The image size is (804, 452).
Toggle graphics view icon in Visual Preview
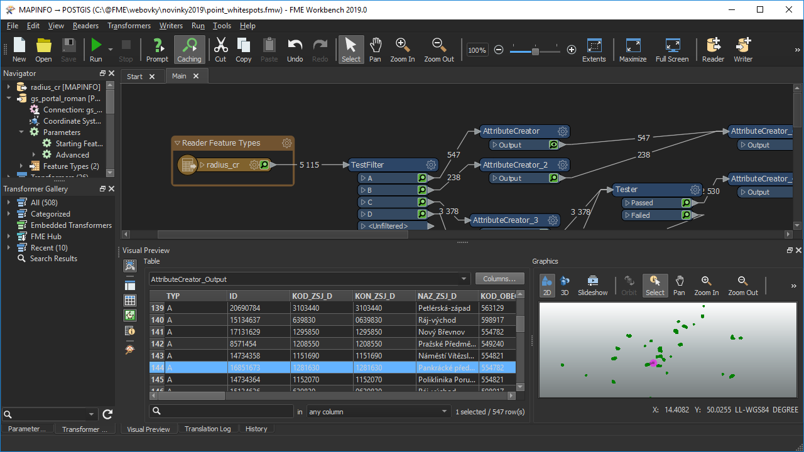tap(130, 315)
